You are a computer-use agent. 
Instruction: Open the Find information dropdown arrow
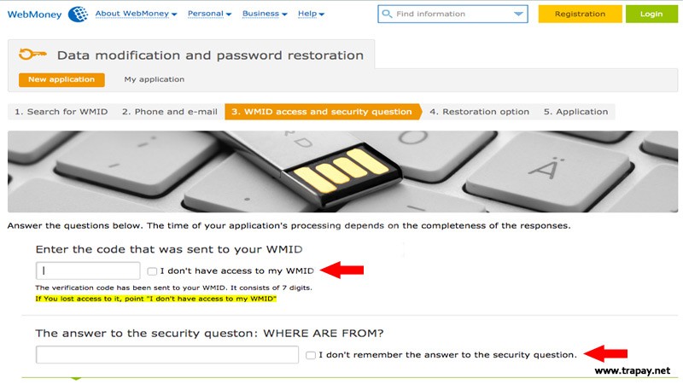(519, 15)
